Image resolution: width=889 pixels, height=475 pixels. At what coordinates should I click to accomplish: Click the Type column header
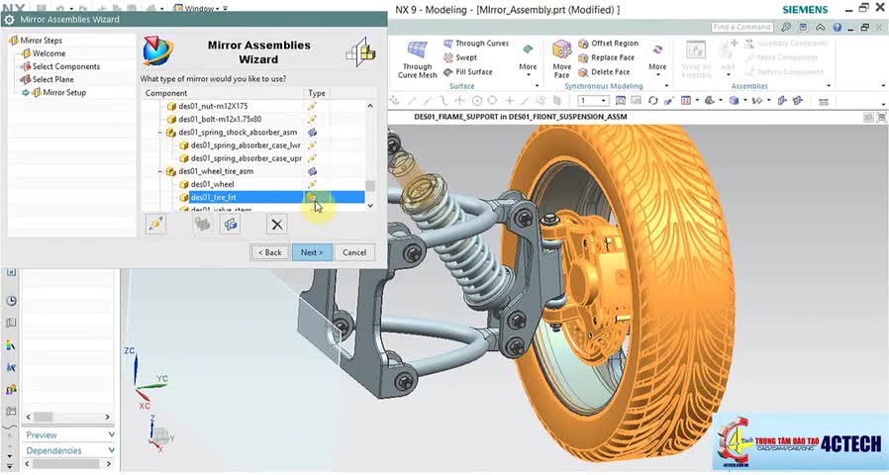tap(317, 93)
